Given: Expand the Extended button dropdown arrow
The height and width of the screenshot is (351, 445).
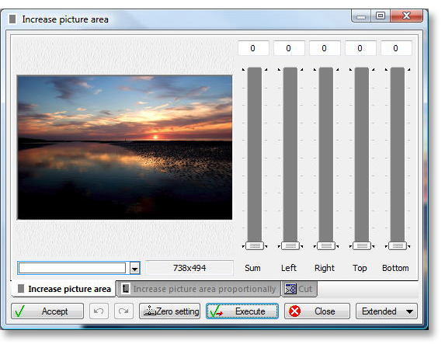Looking at the screenshot, I should (x=409, y=311).
